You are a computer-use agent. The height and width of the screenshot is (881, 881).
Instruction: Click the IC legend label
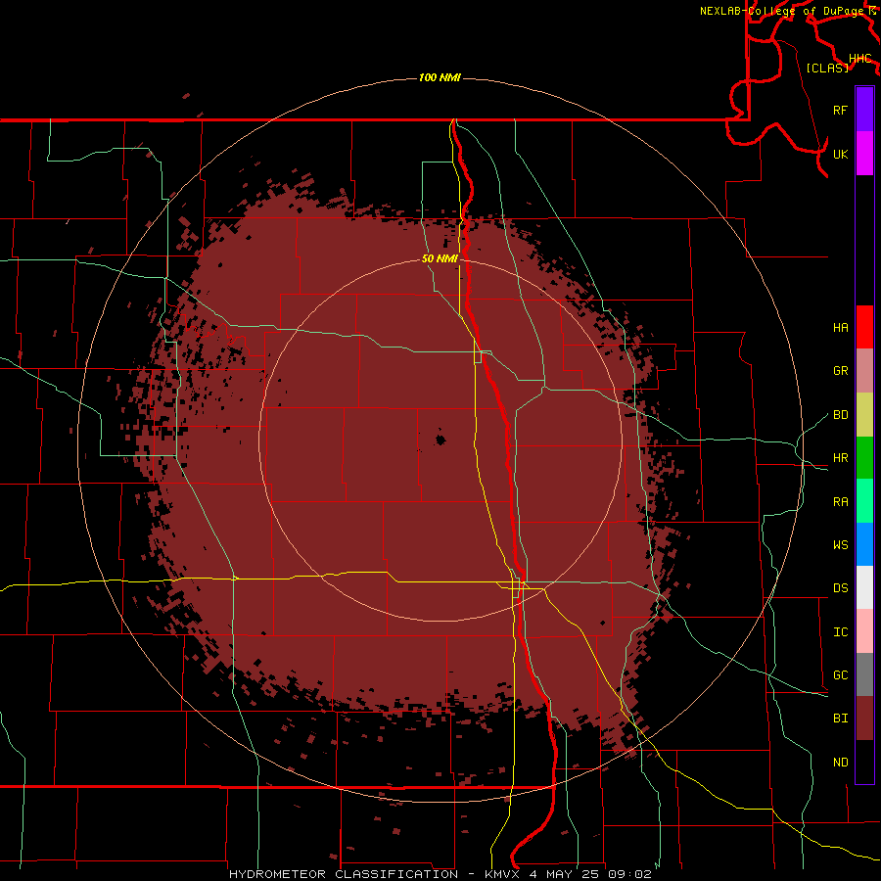[840, 632]
